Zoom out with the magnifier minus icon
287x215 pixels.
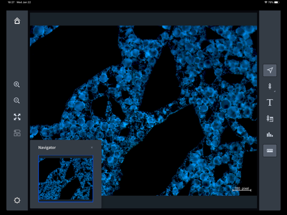17,101
